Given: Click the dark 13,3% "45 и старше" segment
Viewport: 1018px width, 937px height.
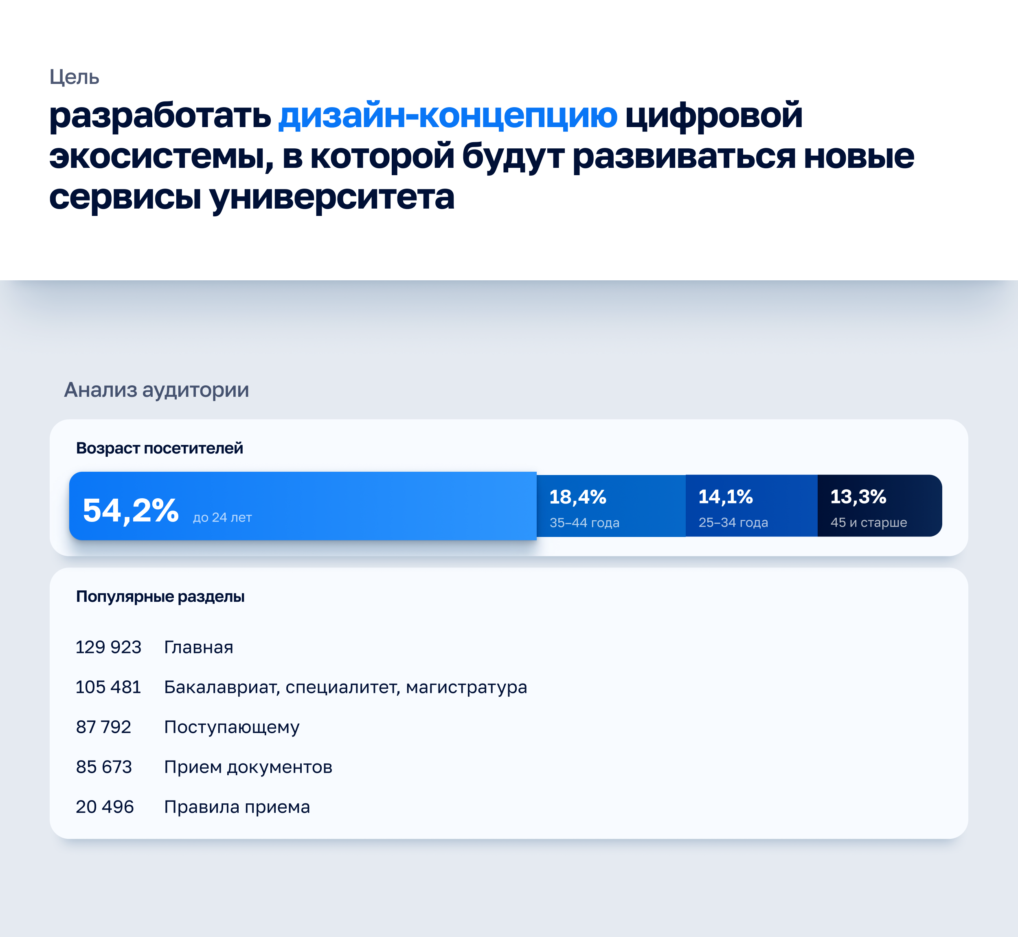Looking at the screenshot, I should (x=879, y=506).
